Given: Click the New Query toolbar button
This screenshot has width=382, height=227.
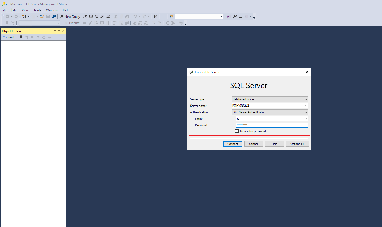Looking at the screenshot, I should 70,16.
